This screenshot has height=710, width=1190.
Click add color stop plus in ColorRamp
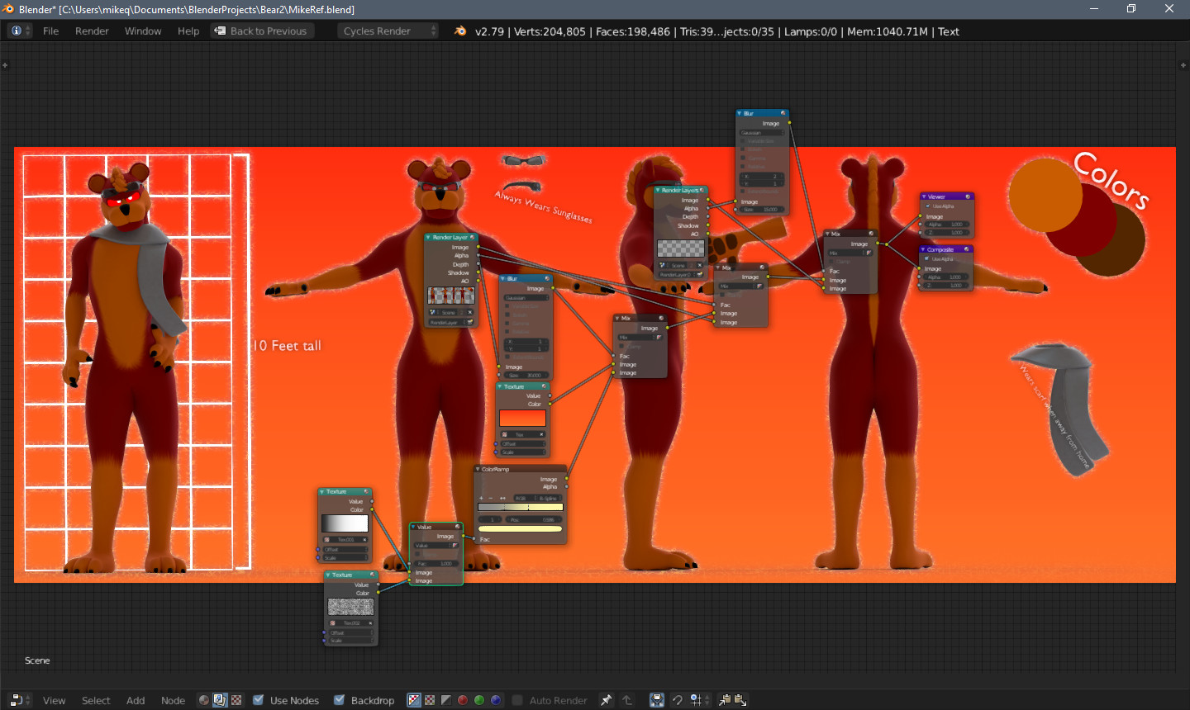(x=482, y=498)
